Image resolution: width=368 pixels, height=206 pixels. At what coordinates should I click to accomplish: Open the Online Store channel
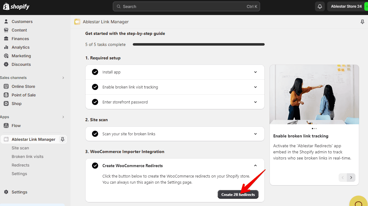coord(23,86)
